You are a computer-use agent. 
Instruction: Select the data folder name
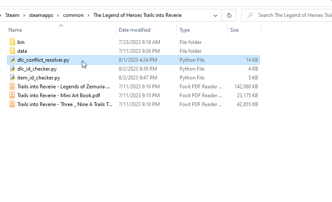pyautogui.click(x=22, y=51)
